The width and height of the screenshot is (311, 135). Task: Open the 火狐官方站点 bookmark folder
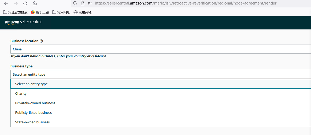coord(15,12)
